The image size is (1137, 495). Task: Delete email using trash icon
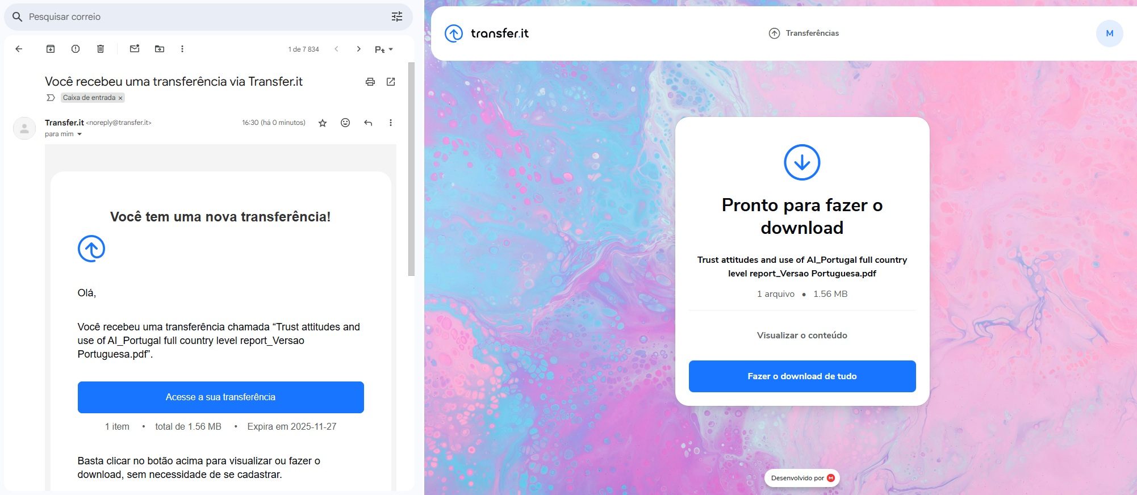pos(101,49)
